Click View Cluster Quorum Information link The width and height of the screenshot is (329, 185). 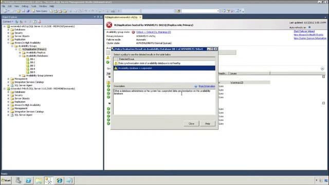point(310,39)
